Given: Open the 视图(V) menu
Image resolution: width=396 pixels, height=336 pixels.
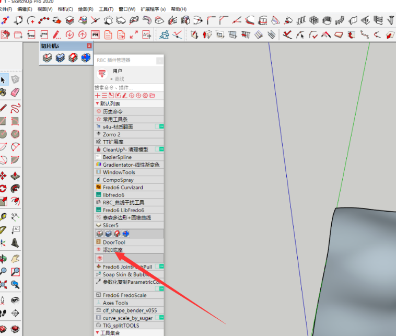Looking at the screenshot, I should point(45,9).
